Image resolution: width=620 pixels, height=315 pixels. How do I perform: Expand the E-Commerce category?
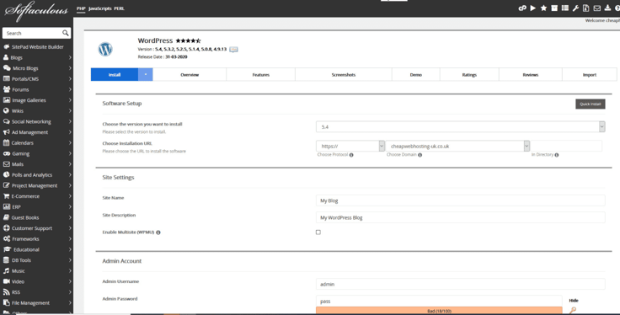[x=36, y=196]
